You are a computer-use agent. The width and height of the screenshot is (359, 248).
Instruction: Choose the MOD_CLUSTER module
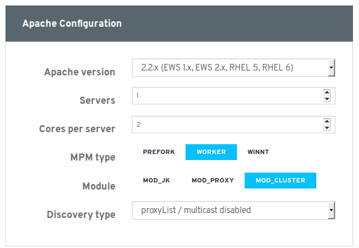280,180
